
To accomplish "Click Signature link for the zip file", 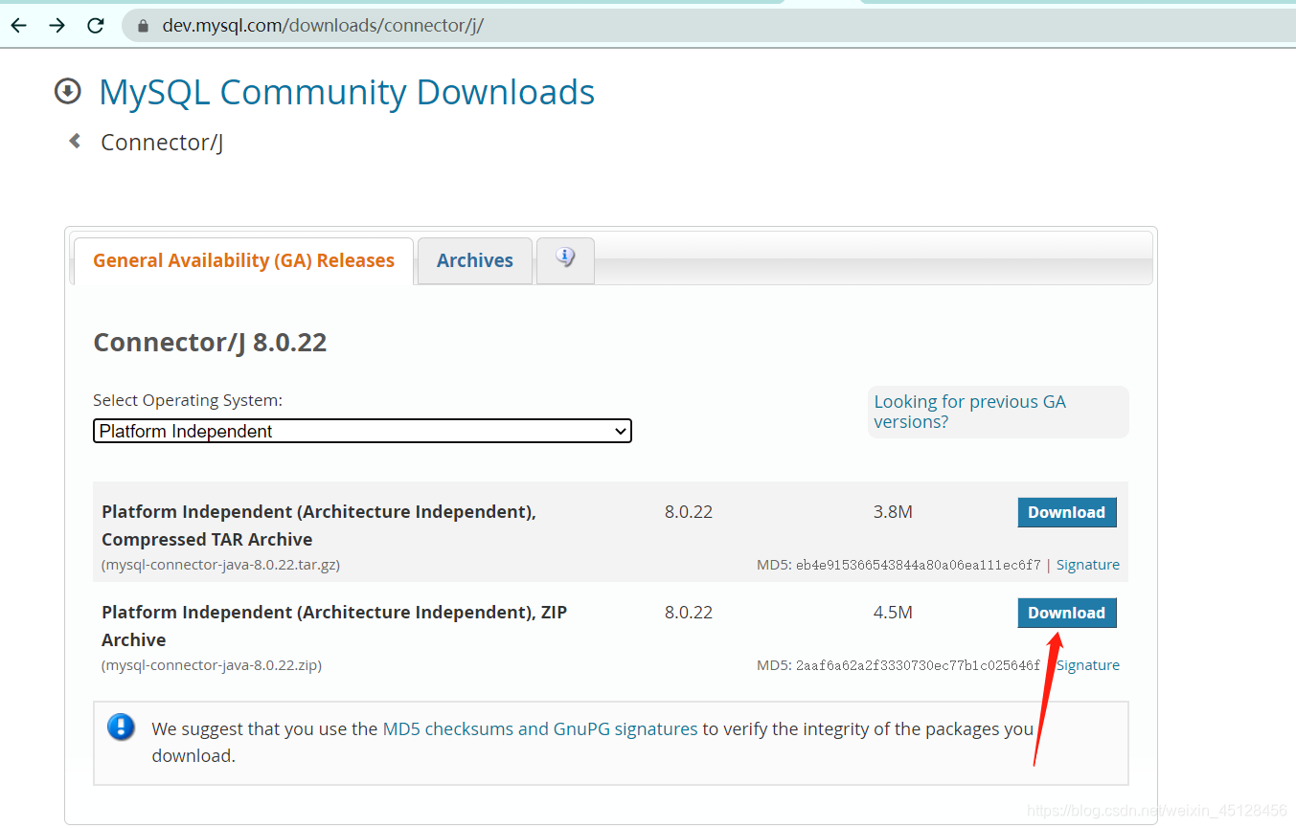I will pyautogui.click(x=1088, y=665).
